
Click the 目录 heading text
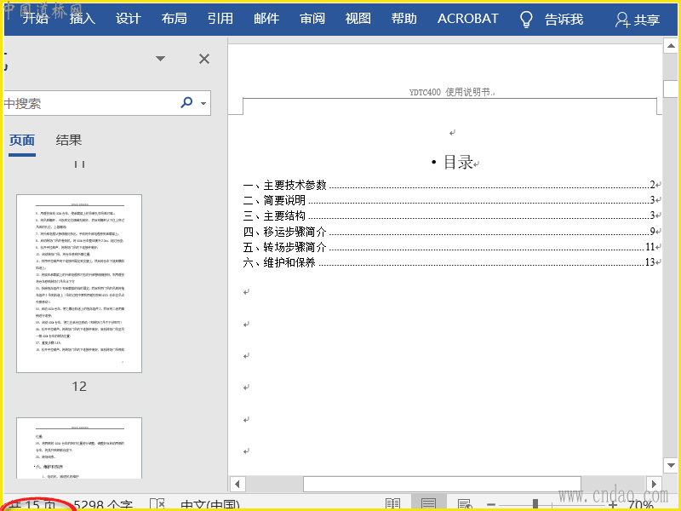(458, 162)
